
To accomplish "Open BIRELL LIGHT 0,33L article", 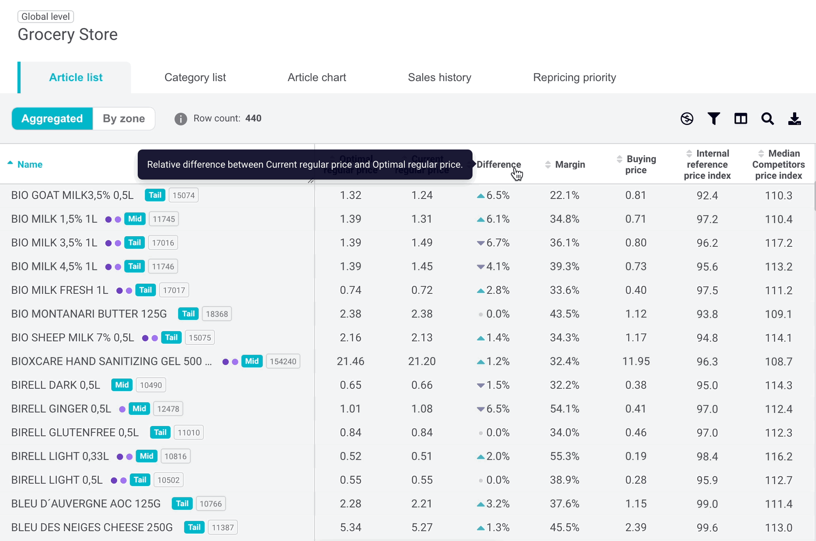I will coord(60,457).
